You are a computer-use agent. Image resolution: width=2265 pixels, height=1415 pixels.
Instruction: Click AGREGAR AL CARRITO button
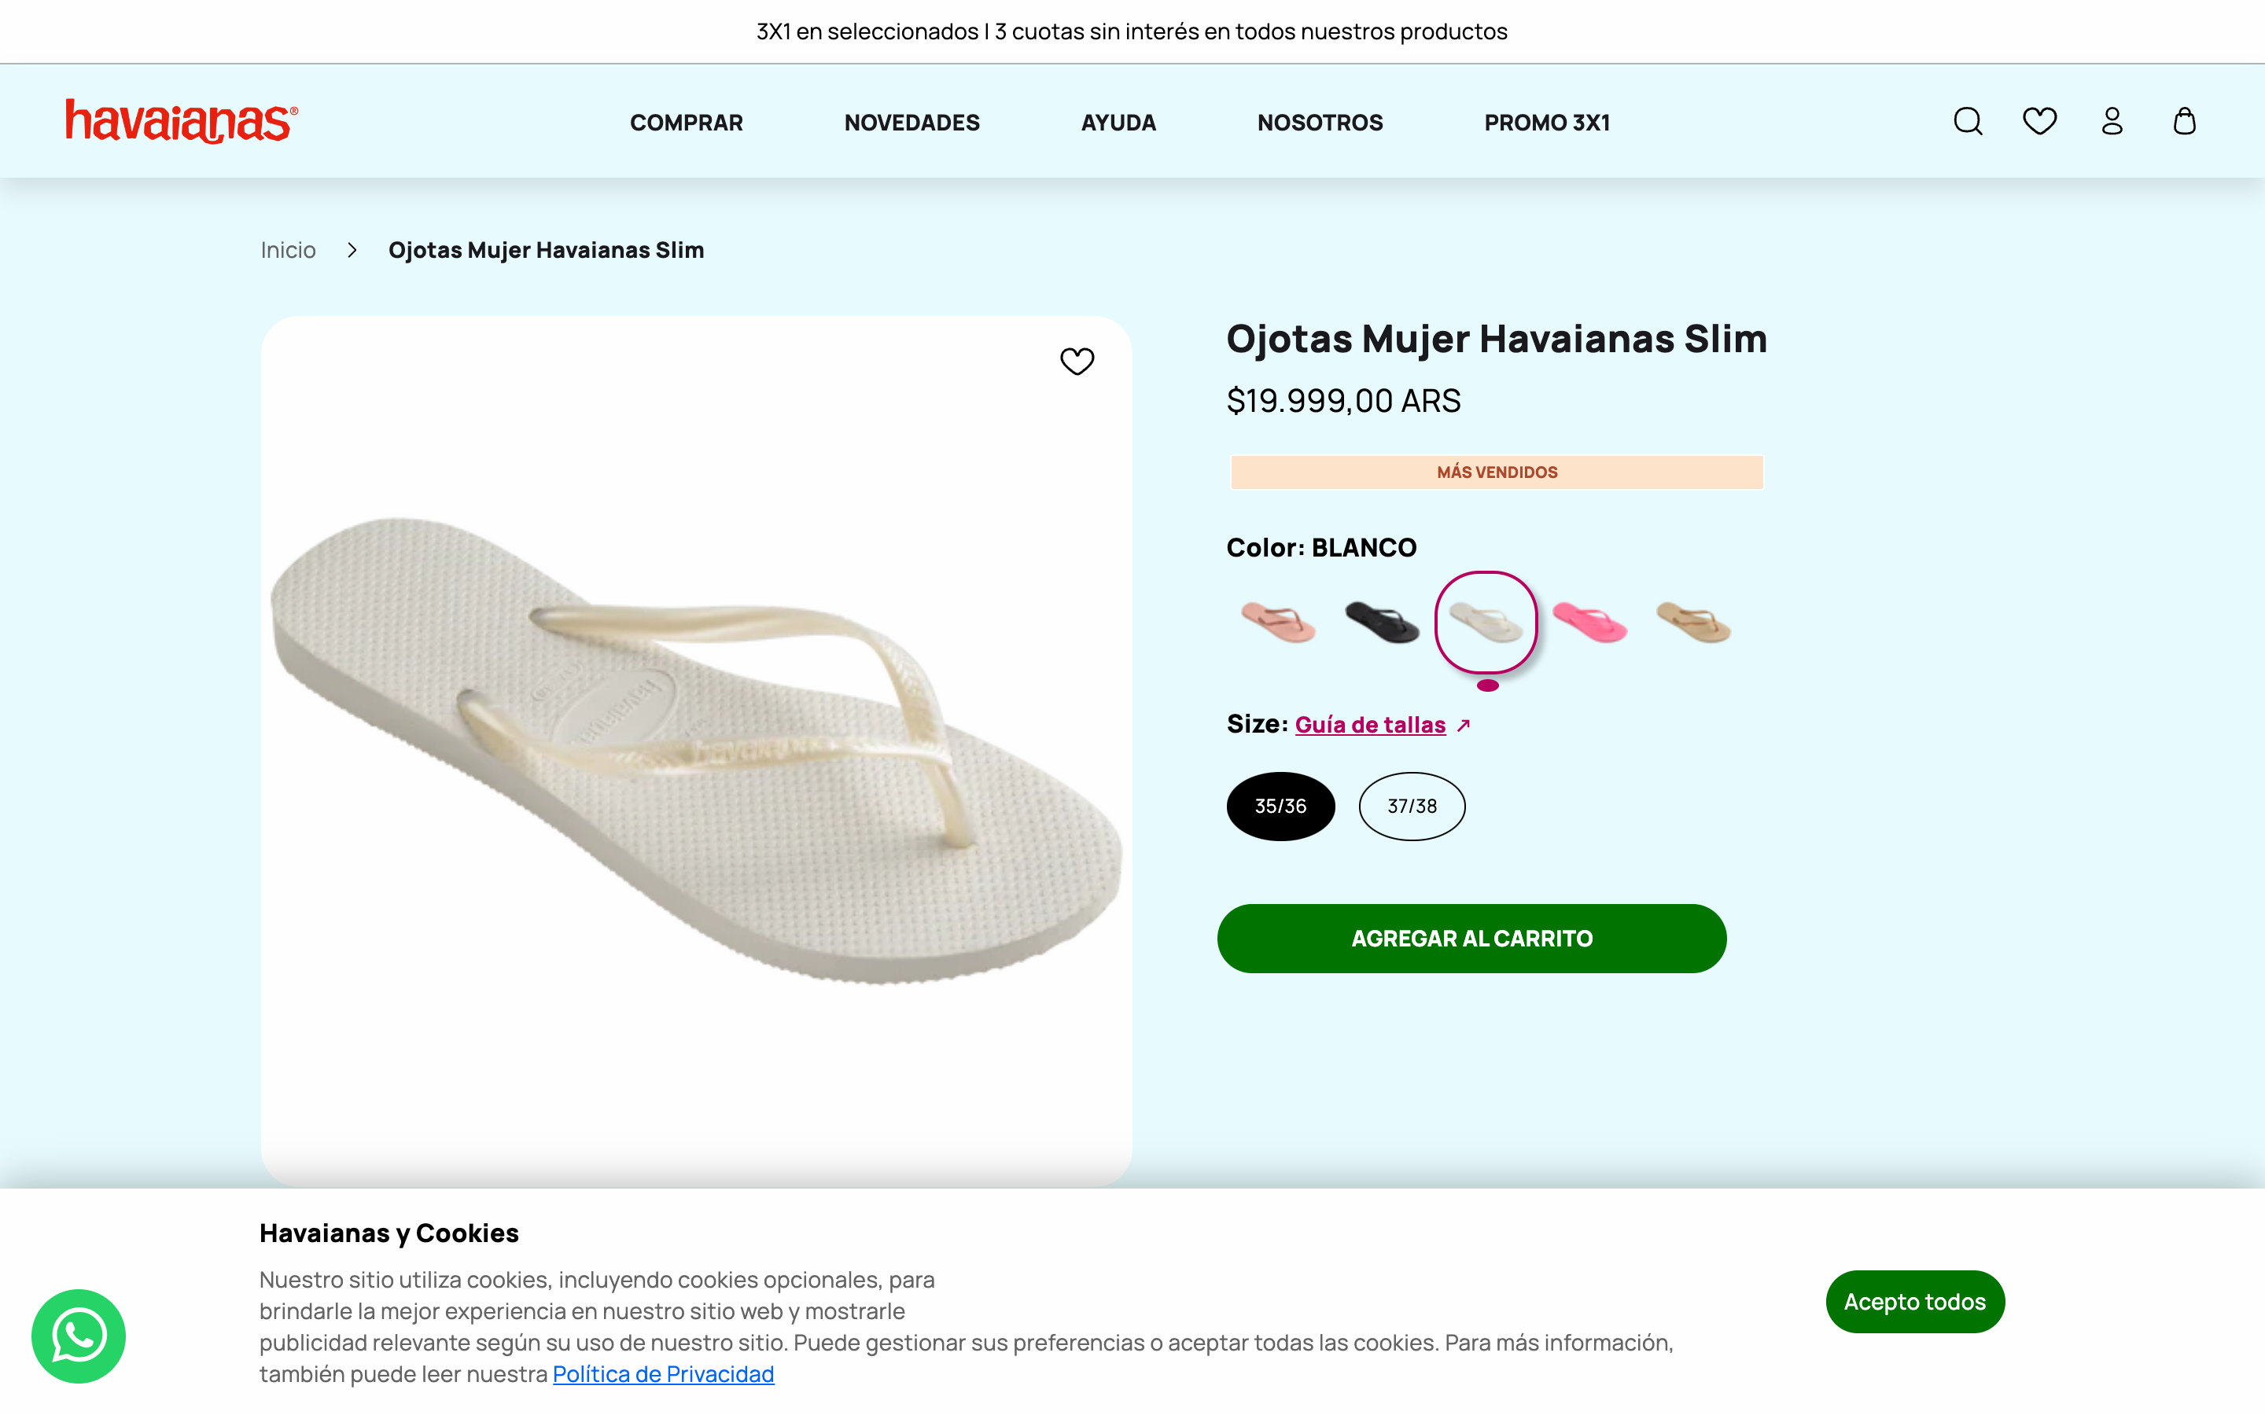tap(1471, 938)
